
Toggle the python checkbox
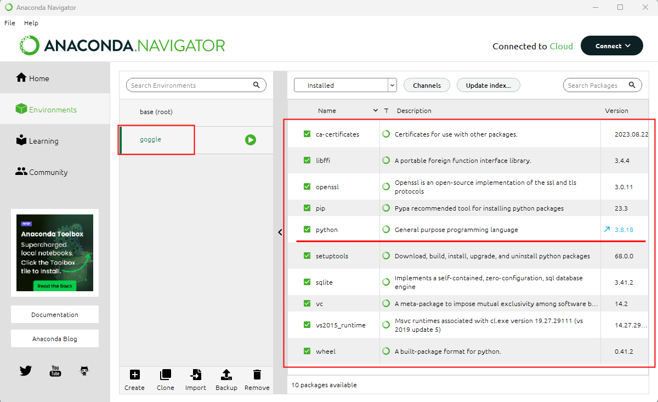(x=307, y=229)
